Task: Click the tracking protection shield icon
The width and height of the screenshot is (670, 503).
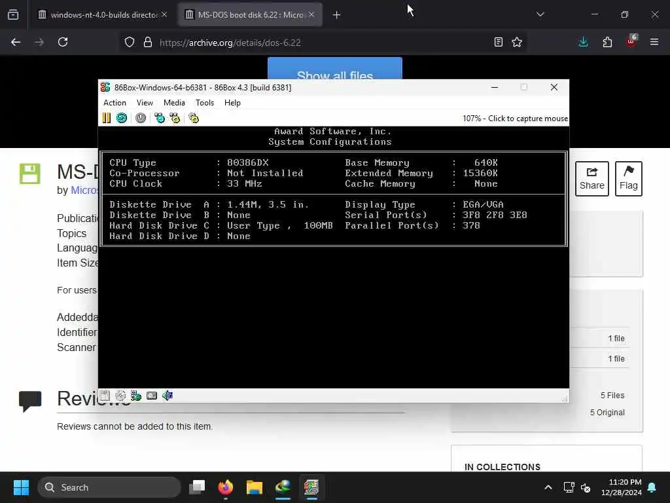Action: click(130, 42)
